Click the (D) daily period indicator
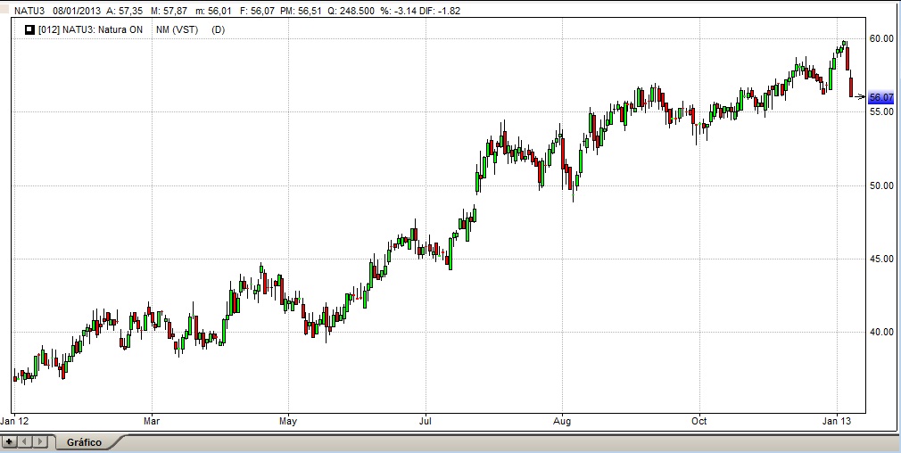 218,29
